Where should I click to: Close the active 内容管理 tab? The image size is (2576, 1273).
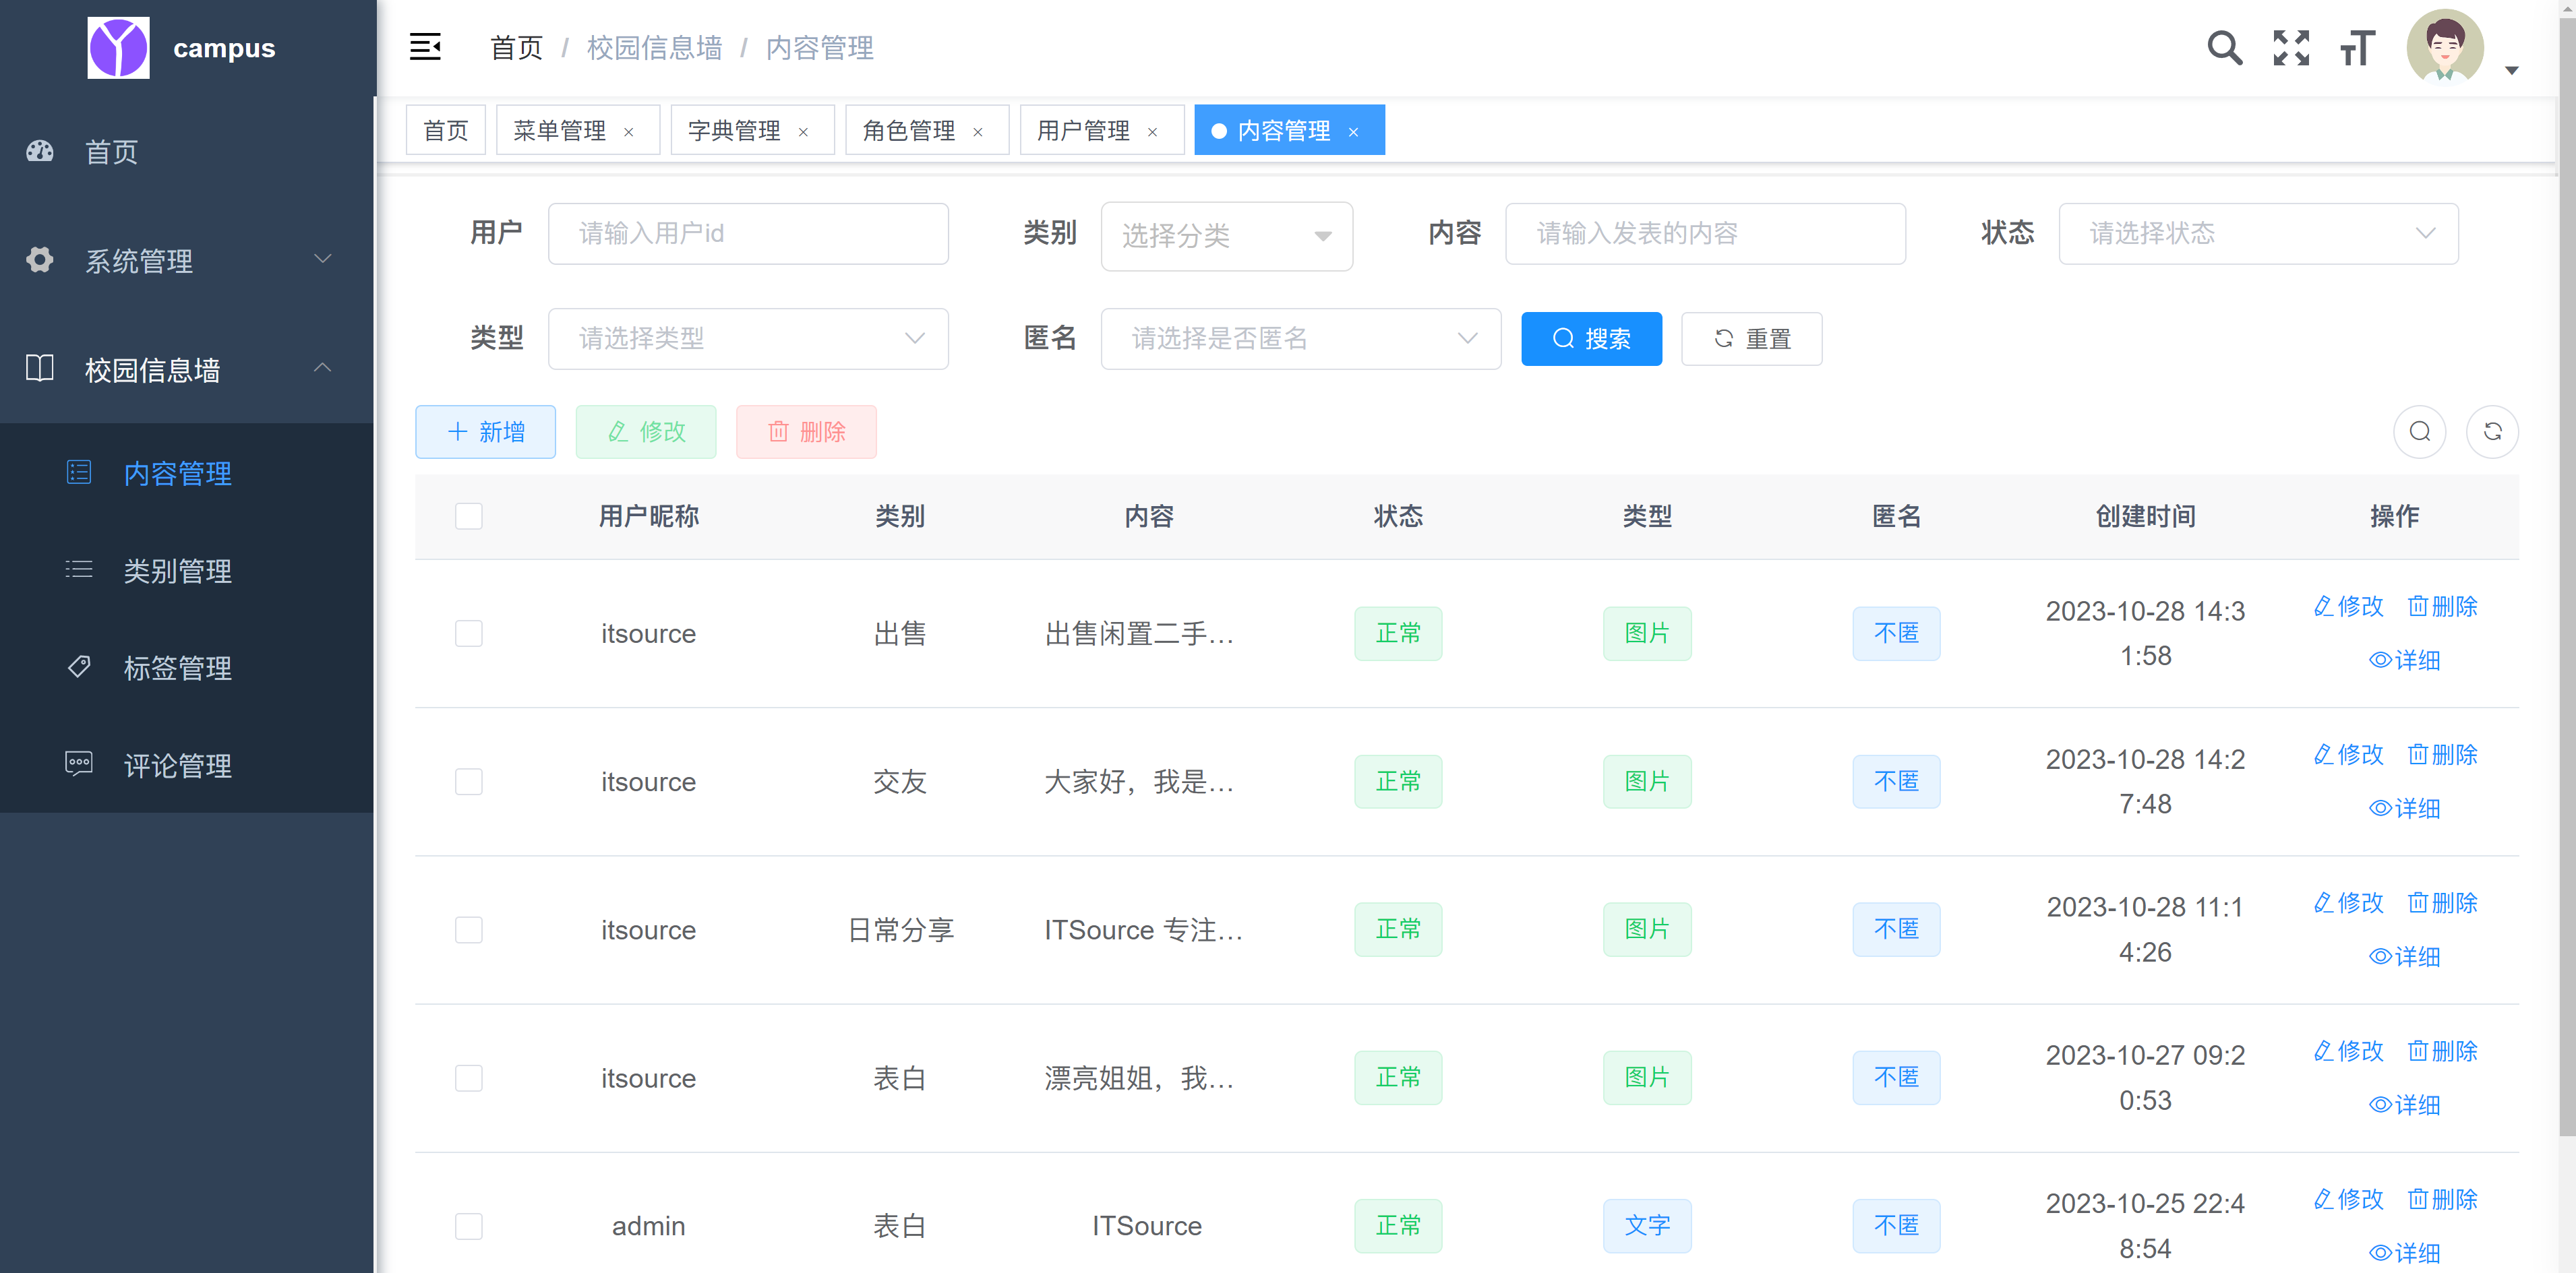[x=1353, y=132]
